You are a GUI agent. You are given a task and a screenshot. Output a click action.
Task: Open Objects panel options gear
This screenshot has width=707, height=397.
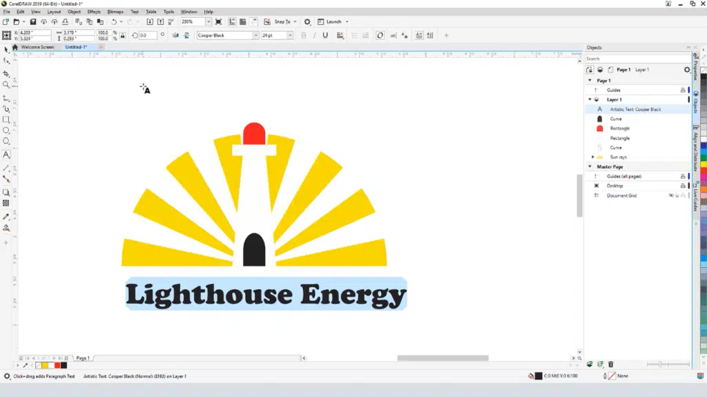coord(687,70)
